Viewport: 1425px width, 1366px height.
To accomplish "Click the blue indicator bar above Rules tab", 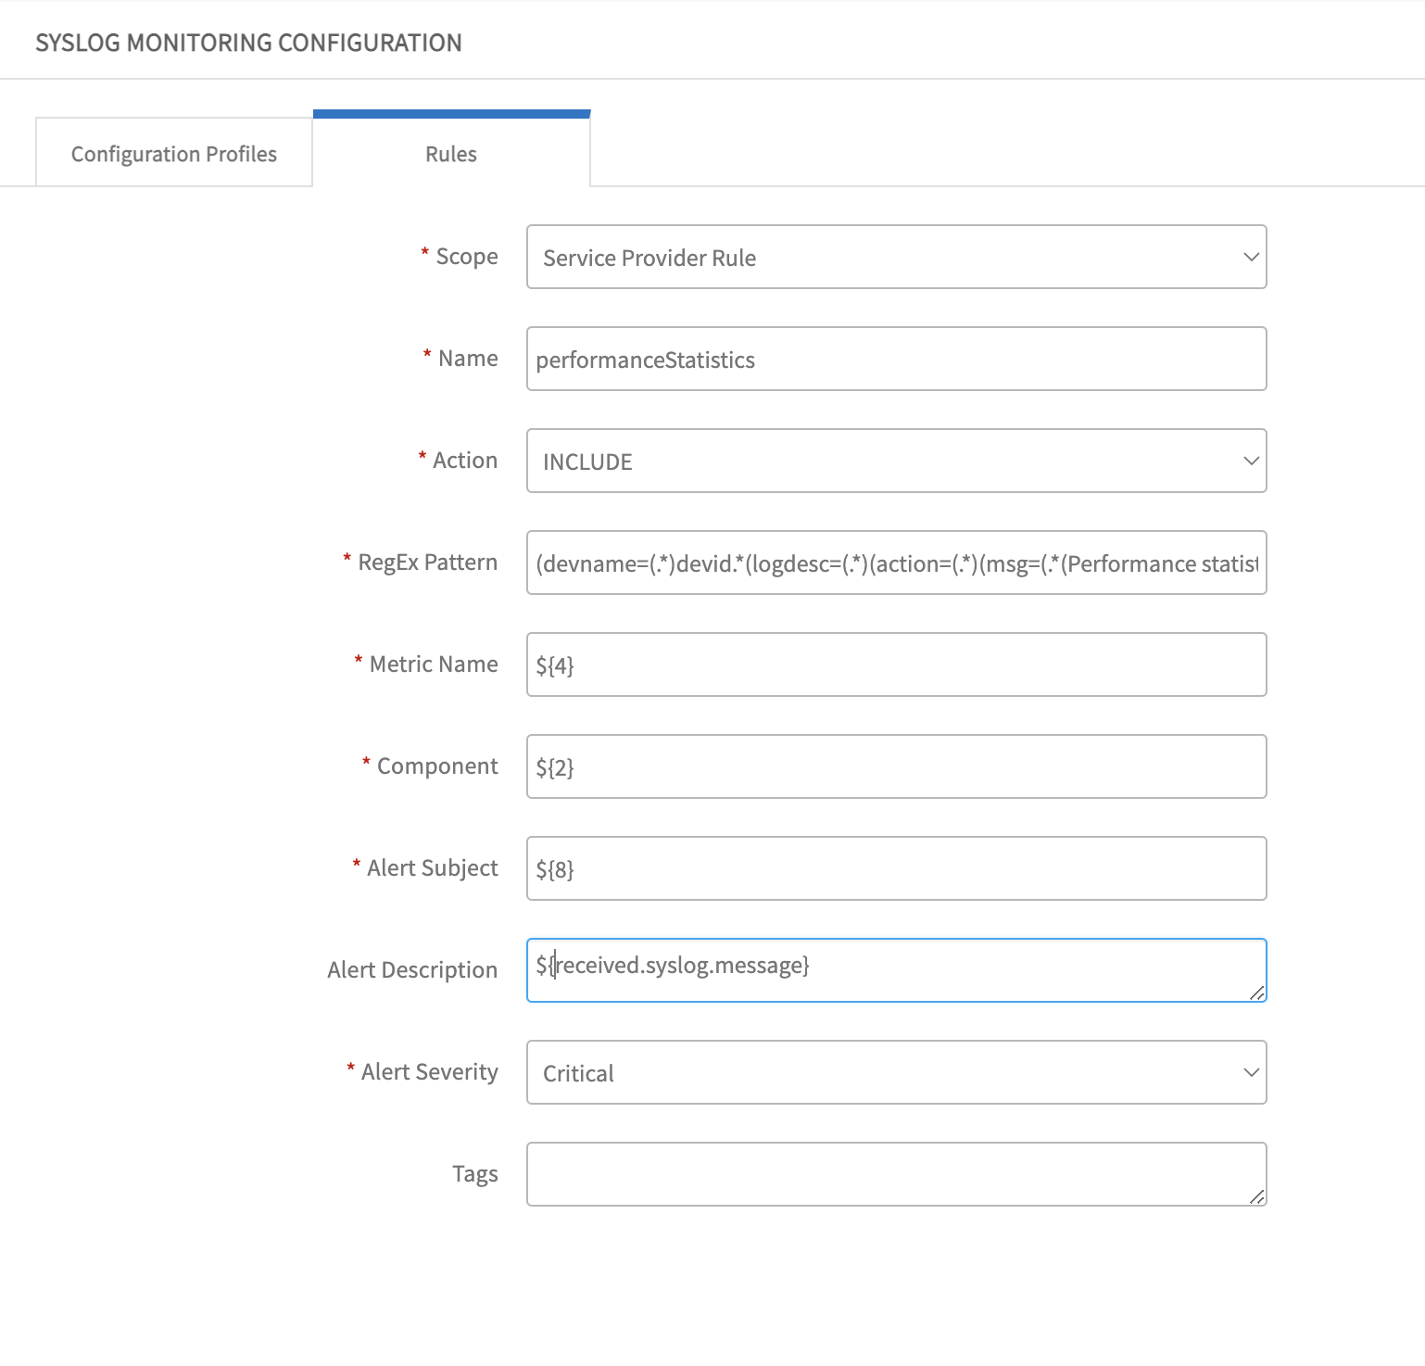I will coord(450,111).
